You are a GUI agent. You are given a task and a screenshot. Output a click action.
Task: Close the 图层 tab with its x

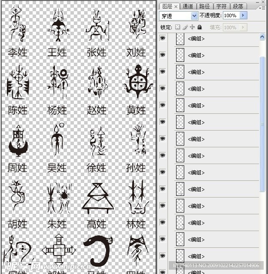(176, 6)
